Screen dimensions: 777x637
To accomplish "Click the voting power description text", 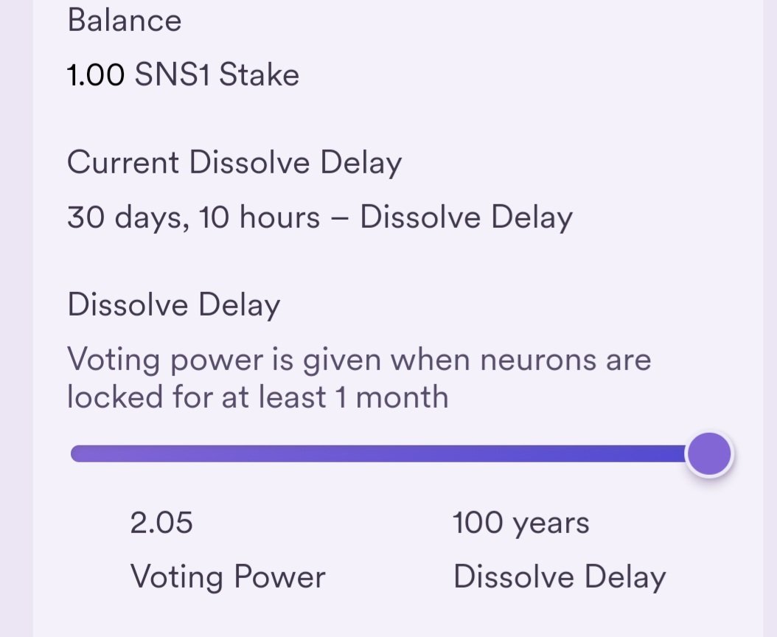I will 359,378.
